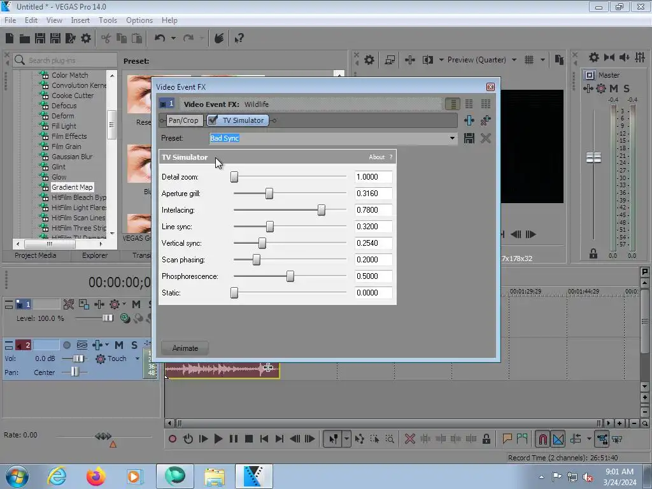Image resolution: width=652 pixels, height=489 pixels.
Task: Toggle the TV Simulator effect checkbox
Action: [x=213, y=120]
